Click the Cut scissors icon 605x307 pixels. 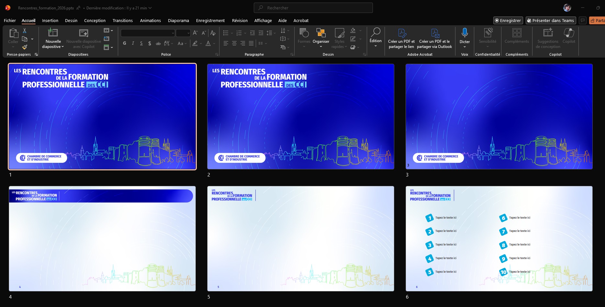pyautogui.click(x=25, y=30)
